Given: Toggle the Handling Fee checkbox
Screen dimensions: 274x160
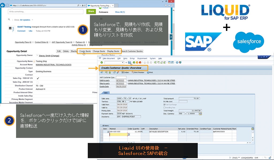Looking at the screenshot, I should [165, 108].
